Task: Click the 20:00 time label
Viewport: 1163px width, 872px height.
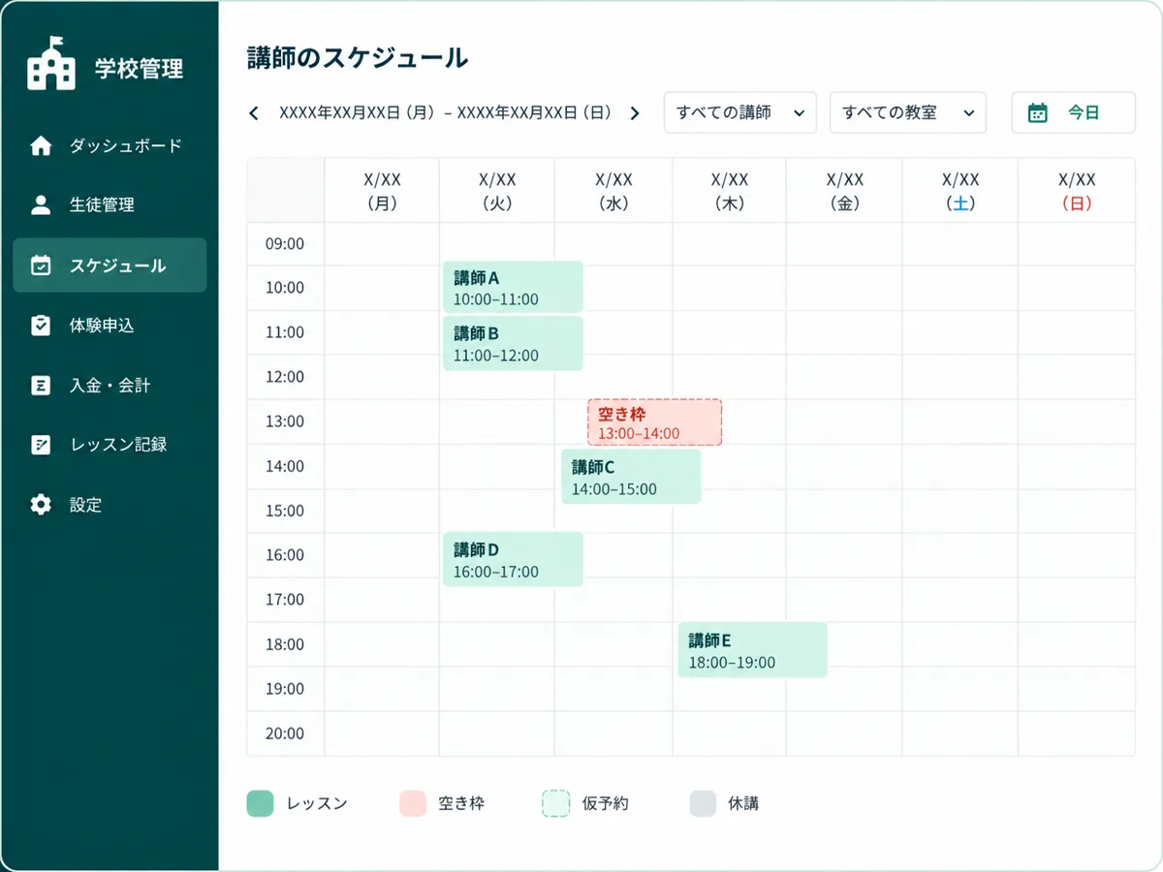Action: (285, 733)
